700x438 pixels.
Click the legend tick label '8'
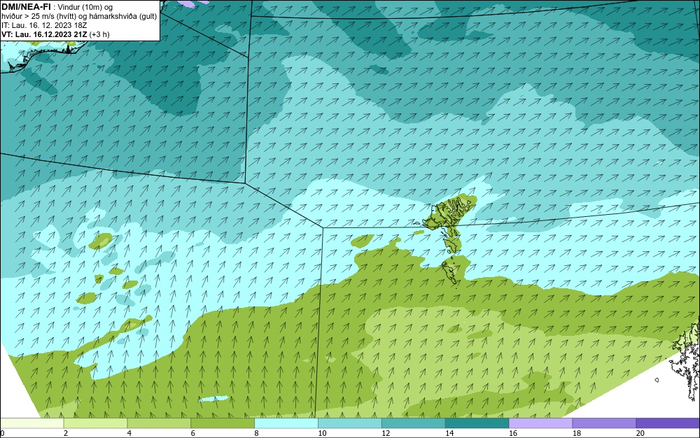[257, 433]
